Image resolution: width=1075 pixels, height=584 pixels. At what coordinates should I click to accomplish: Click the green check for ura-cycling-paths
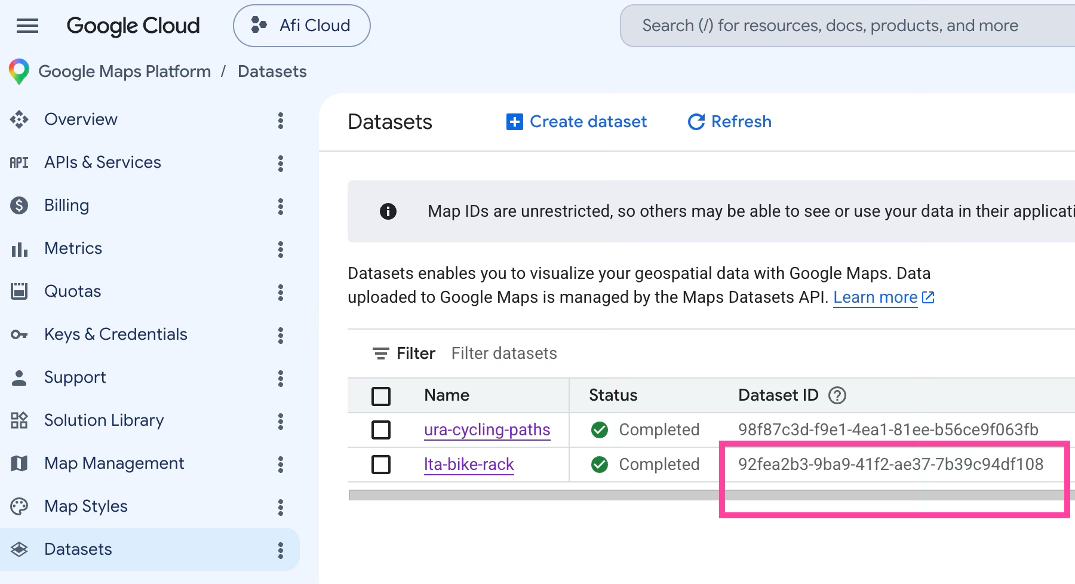tap(599, 430)
